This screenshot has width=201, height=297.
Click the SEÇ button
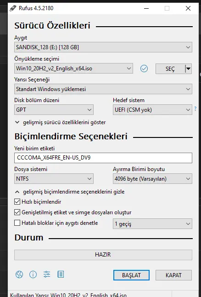(170, 69)
